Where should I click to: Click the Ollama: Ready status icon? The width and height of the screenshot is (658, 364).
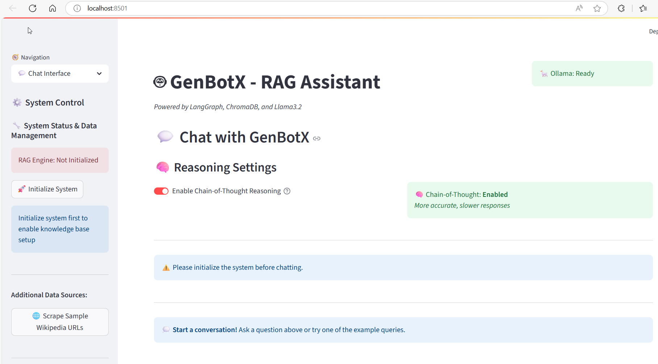pos(544,73)
